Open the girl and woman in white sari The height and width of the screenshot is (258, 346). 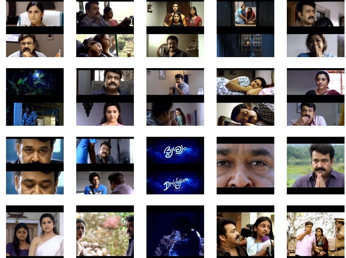click(x=35, y=234)
